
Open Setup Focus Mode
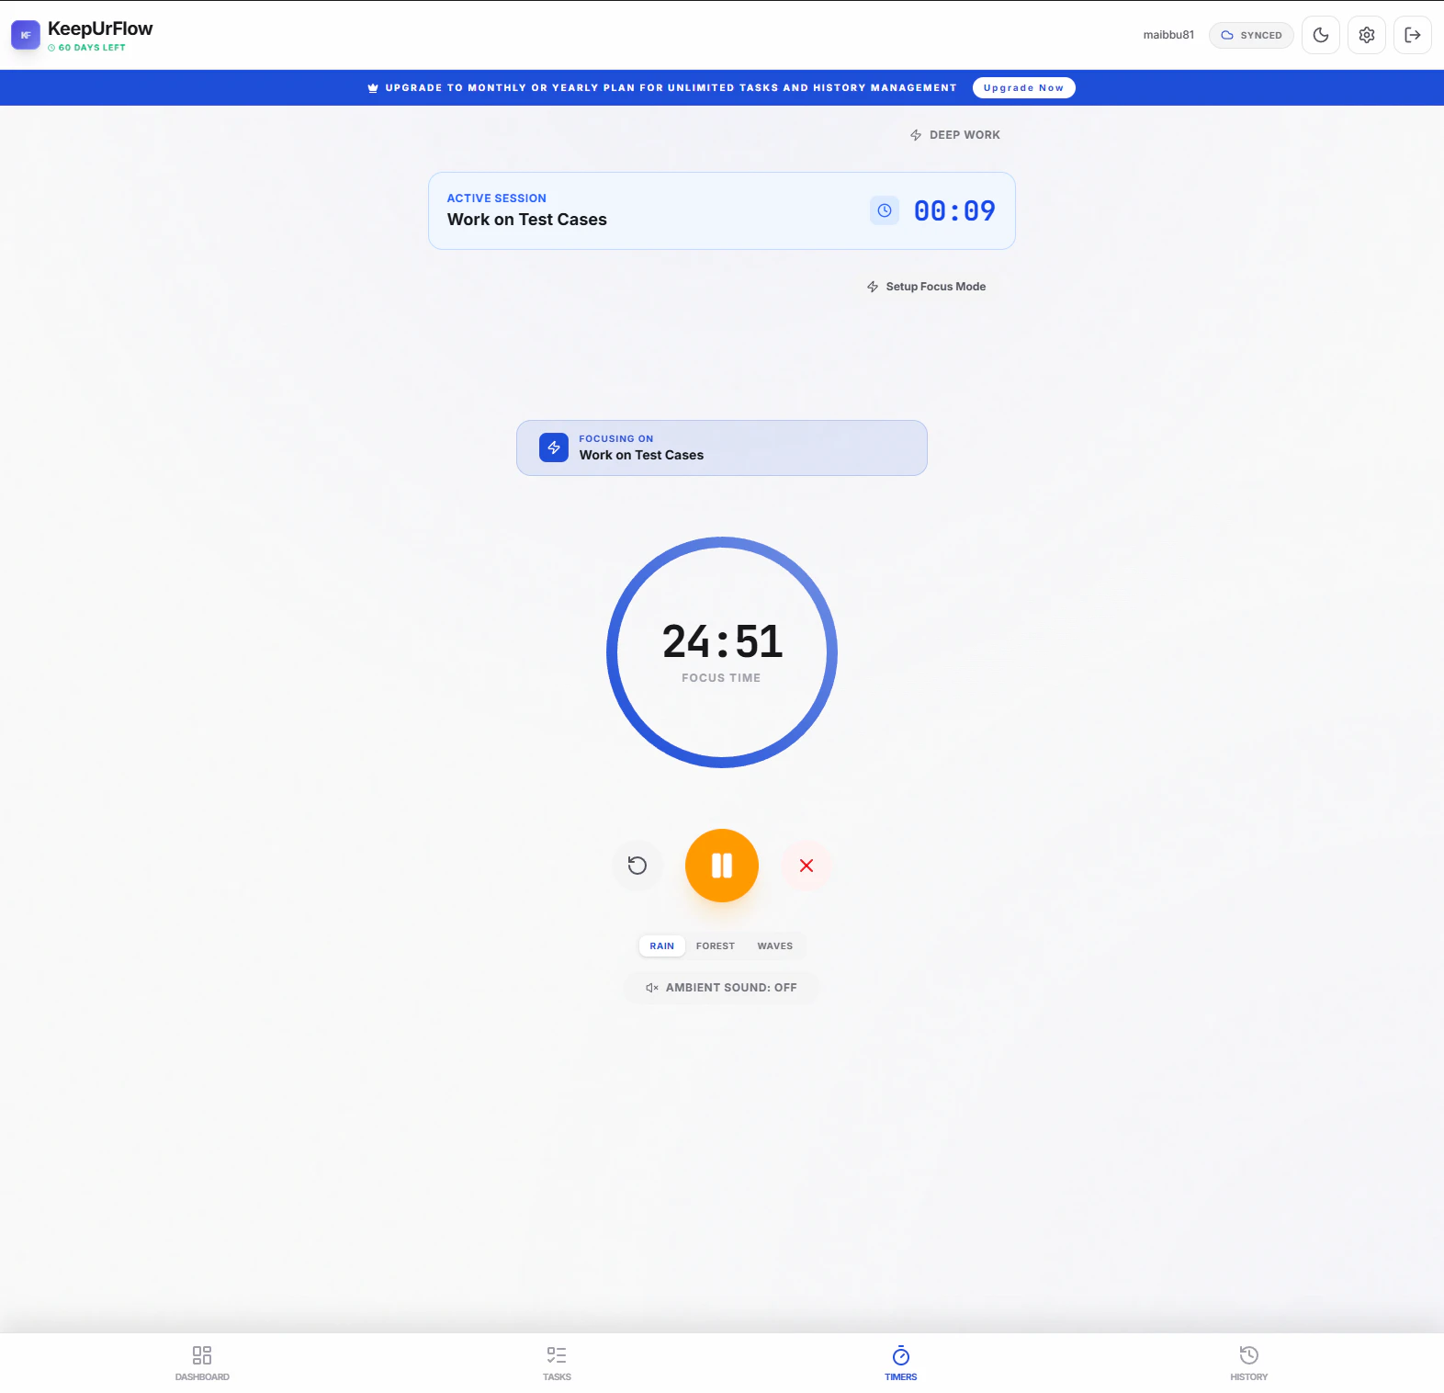926,287
